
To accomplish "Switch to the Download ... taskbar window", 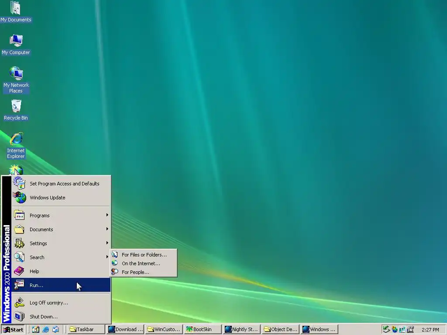I will (125, 330).
